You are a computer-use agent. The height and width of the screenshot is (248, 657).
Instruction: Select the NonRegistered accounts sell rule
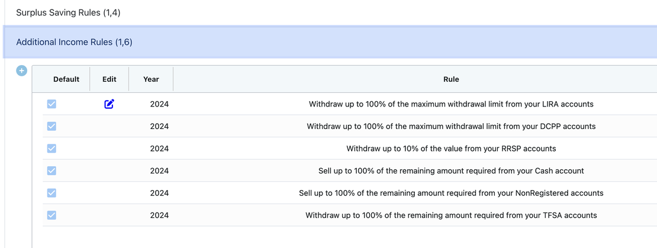[x=451, y=193]
